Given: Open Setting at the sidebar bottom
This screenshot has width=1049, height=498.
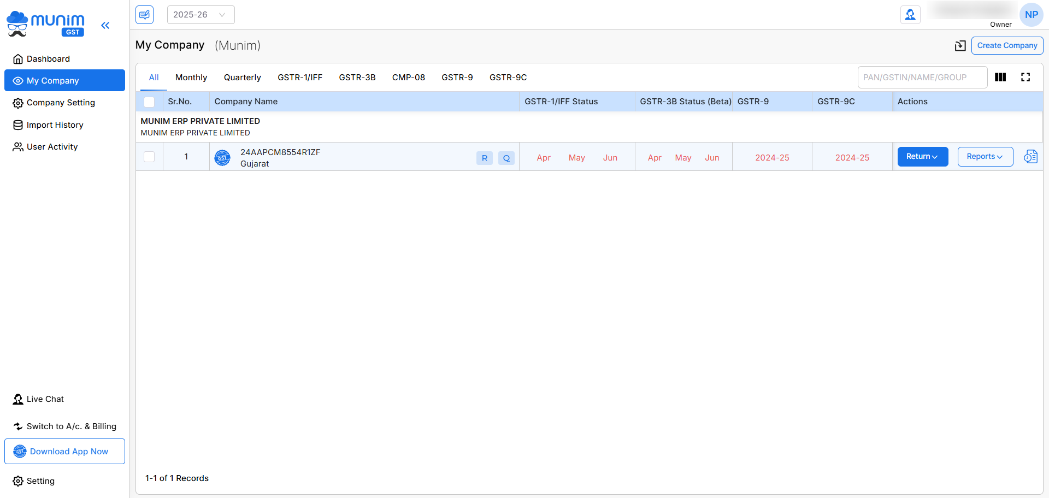Looking at the screenshot, I should [64, 481].
